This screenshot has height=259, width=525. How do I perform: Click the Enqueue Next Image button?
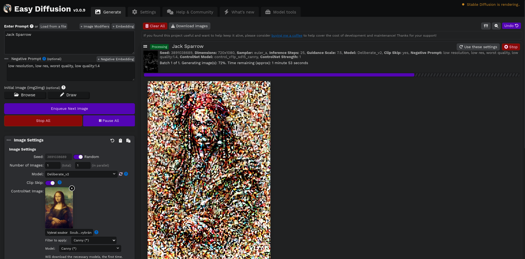[x=69, y=109]
